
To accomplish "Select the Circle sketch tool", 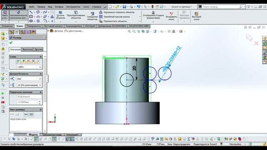I will [38, 12].
